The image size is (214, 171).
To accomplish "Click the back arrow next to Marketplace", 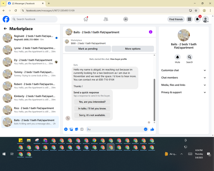I will [5, 29].
